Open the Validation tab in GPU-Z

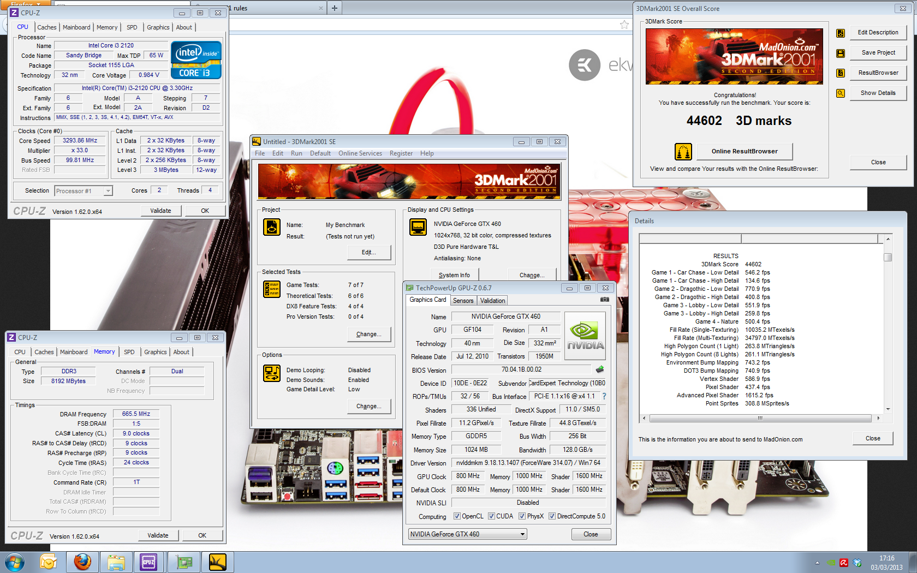point(492,301)
